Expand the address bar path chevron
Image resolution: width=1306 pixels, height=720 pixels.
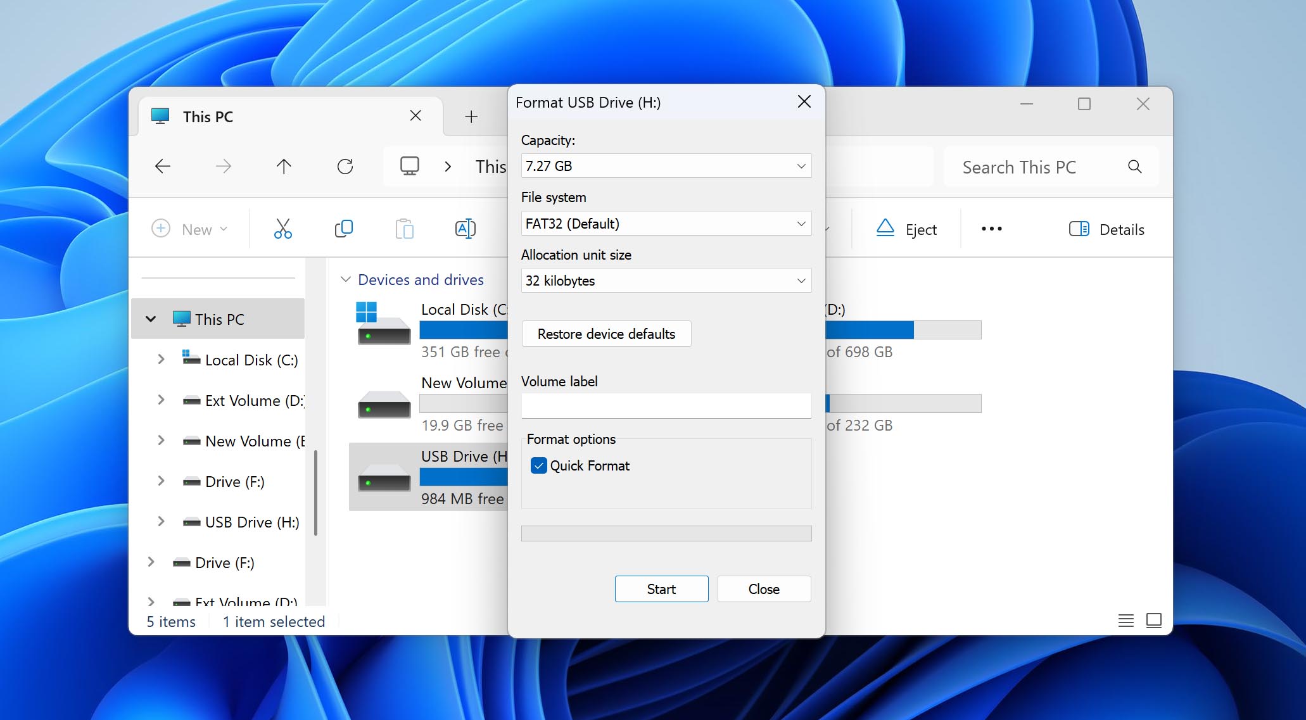click(x=448, y=167)
